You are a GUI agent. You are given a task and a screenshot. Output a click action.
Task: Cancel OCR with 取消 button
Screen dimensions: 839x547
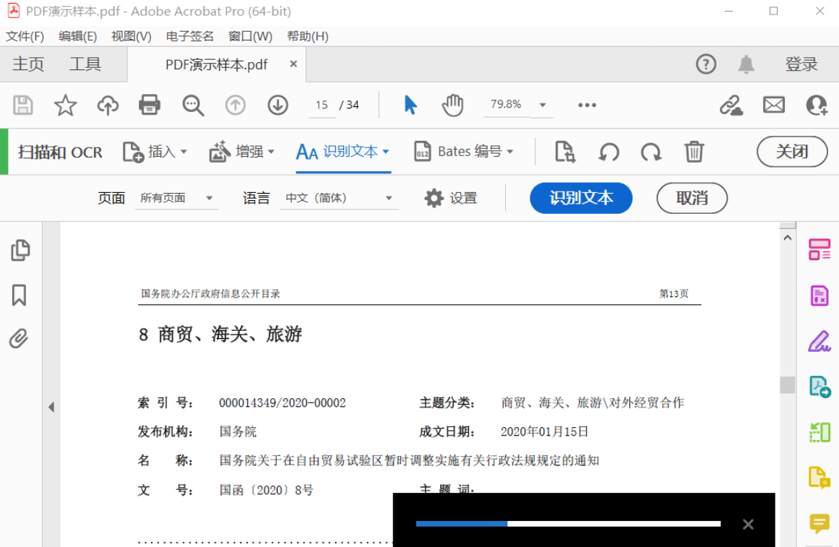[x=691, y=197]
